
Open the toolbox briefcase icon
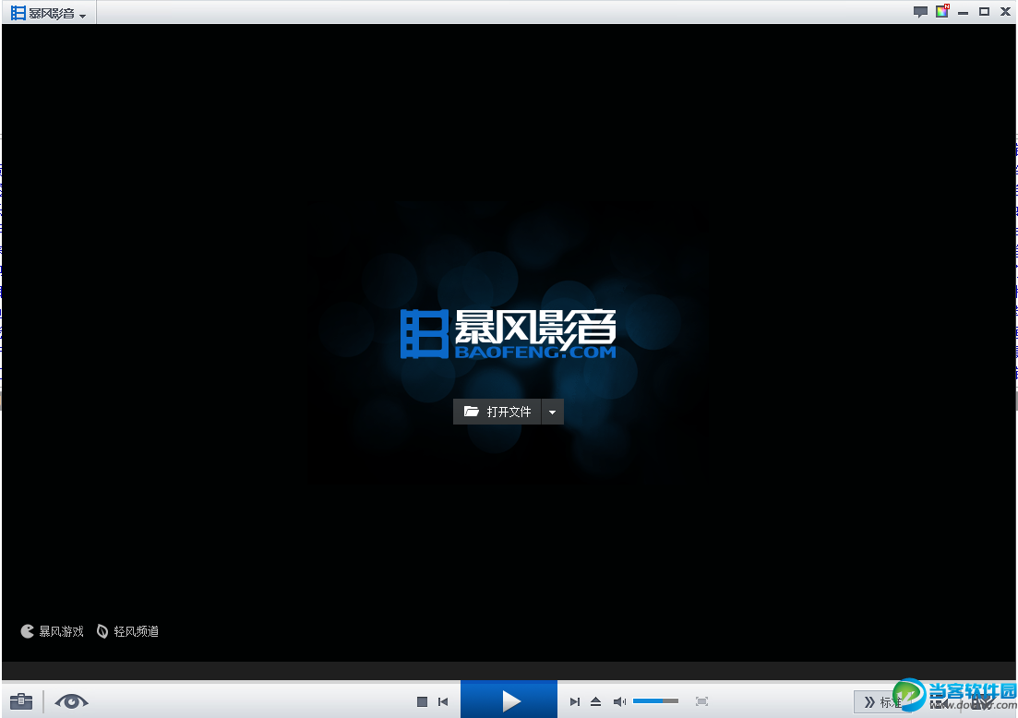(x=21, y=701)
